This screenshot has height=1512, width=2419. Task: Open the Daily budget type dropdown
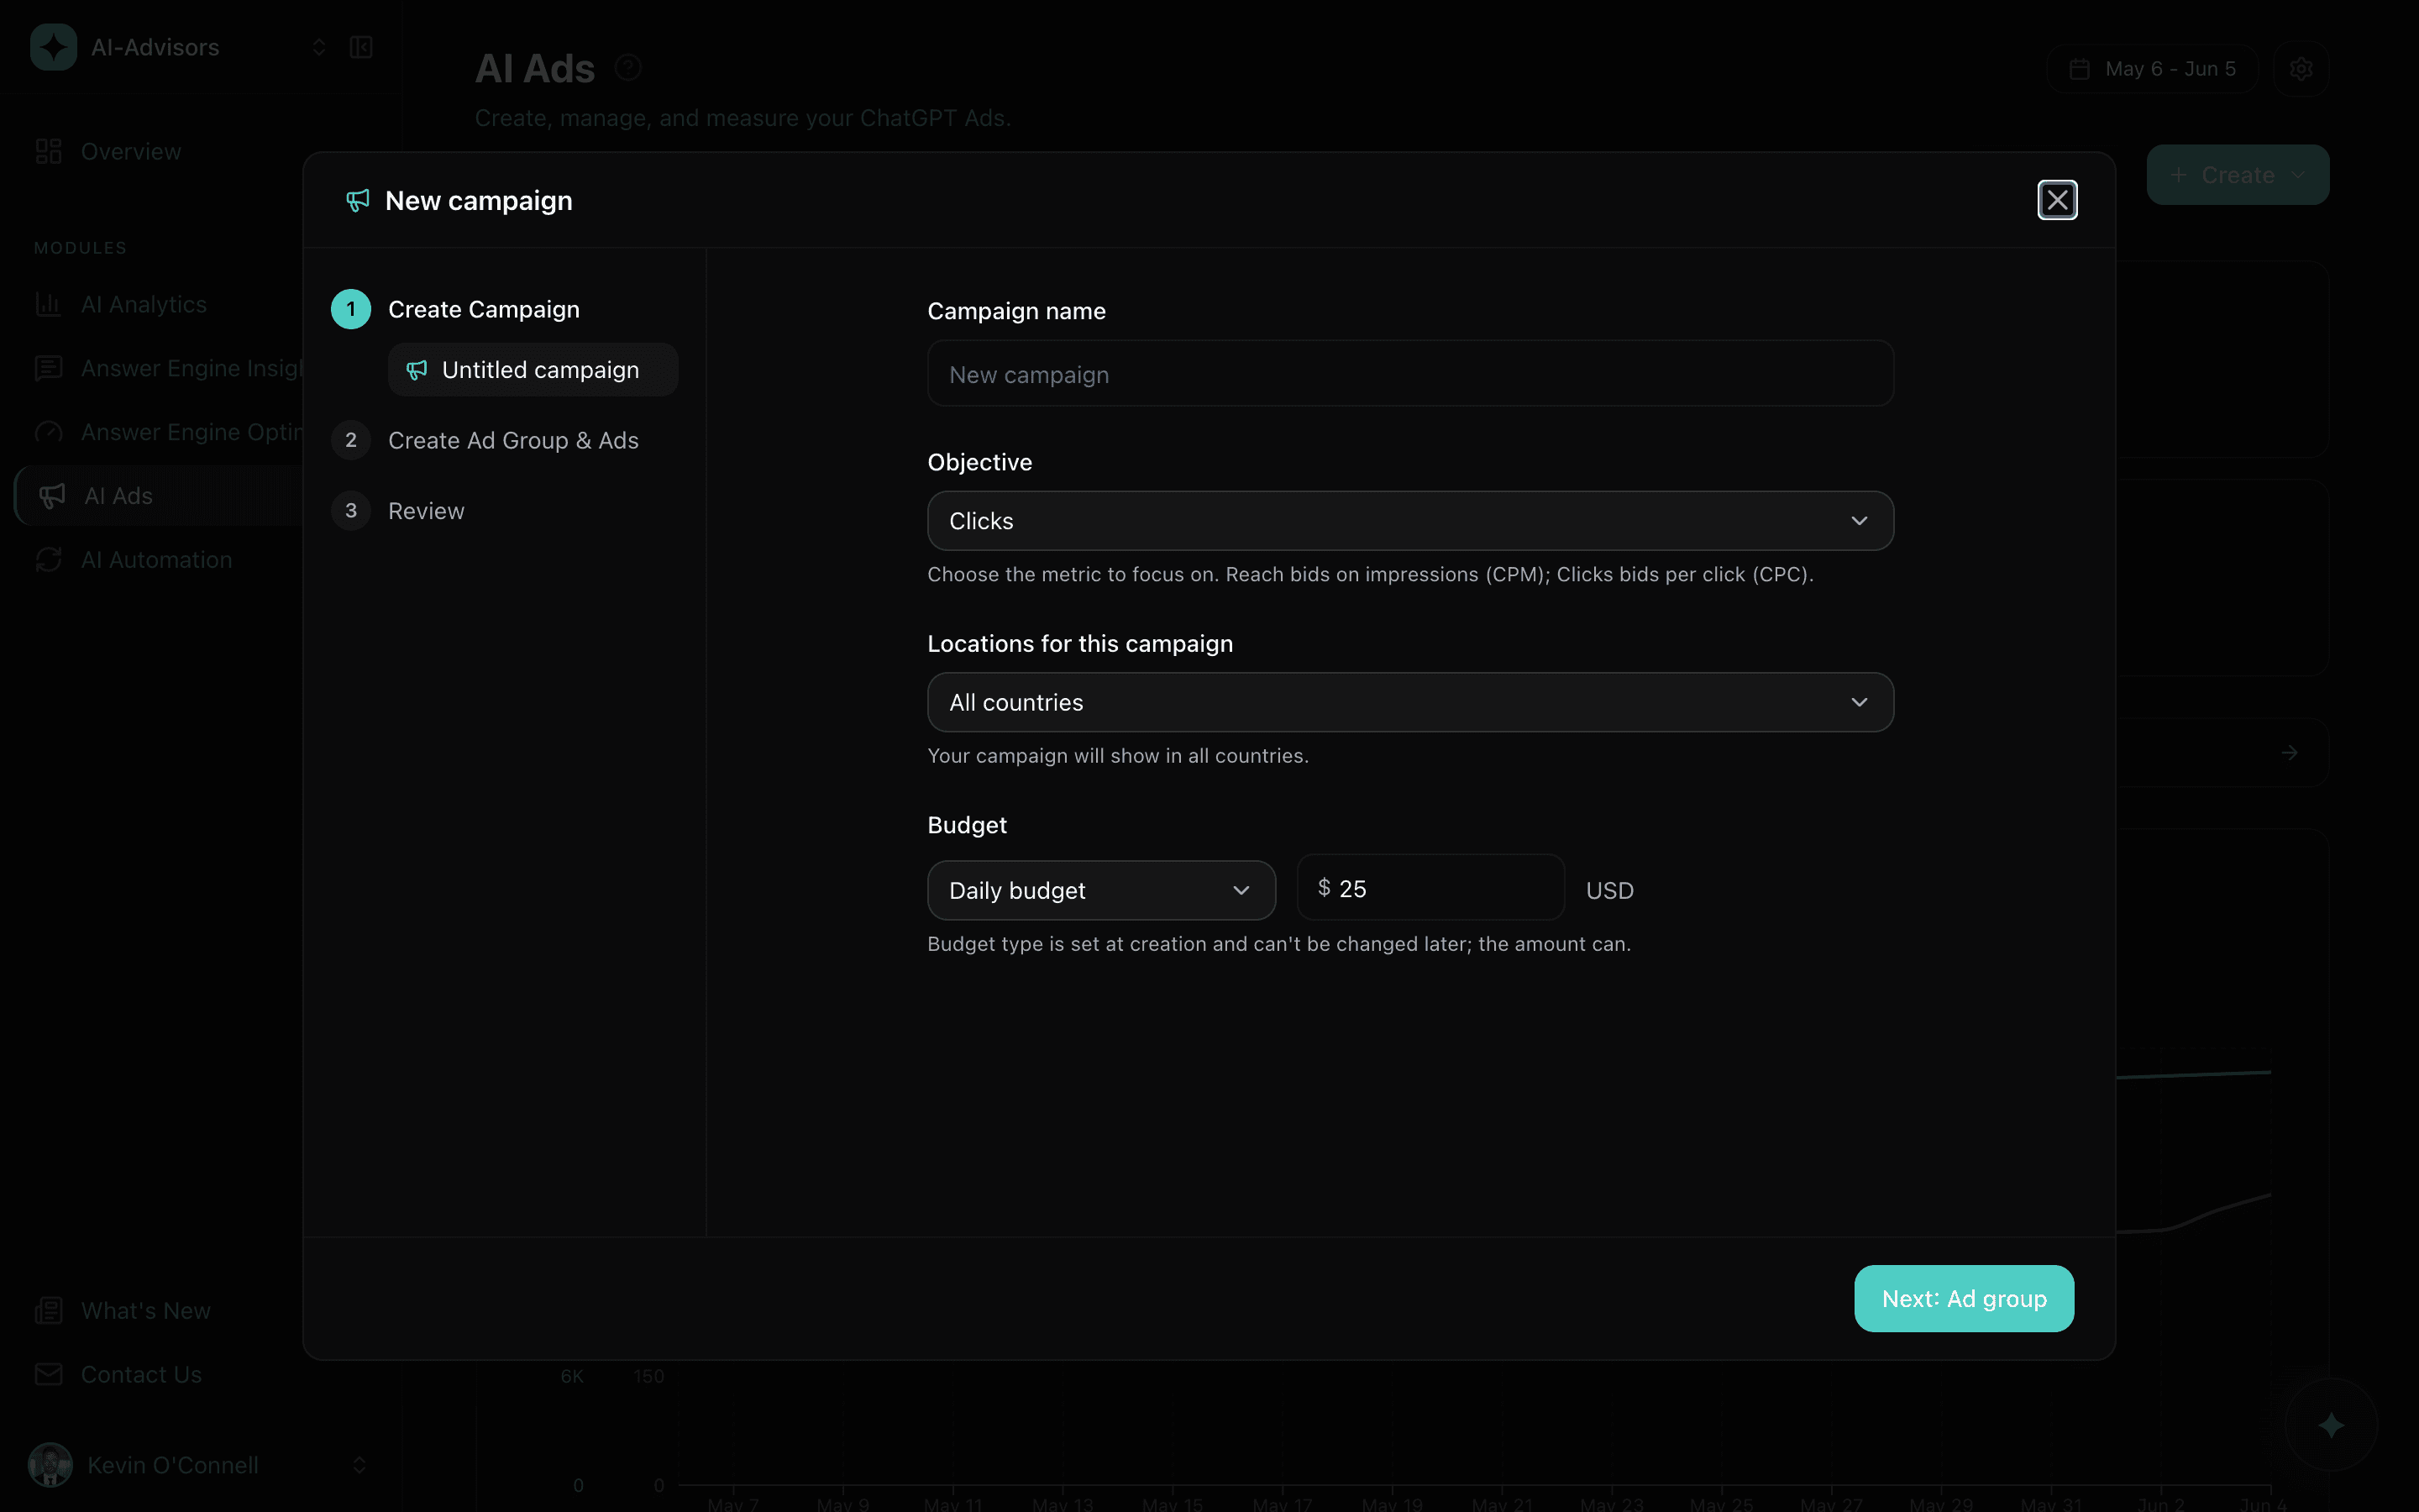1100,890
